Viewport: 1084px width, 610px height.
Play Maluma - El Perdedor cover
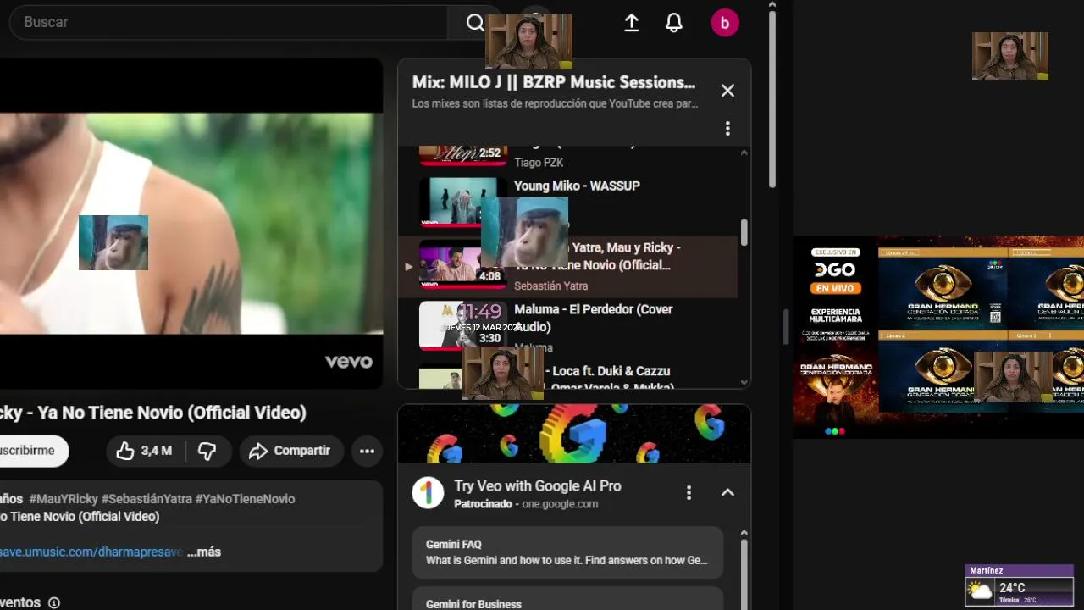pyautogui.click(x=594, y=318)
